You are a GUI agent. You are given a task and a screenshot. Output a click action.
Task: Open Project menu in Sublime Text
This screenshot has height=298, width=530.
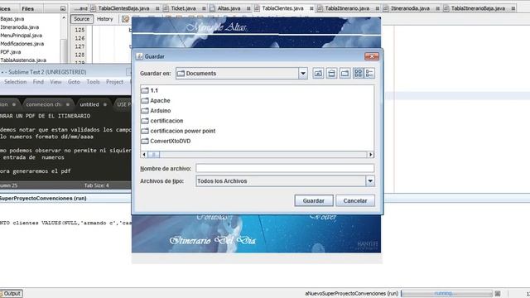(x=114, y=82)
